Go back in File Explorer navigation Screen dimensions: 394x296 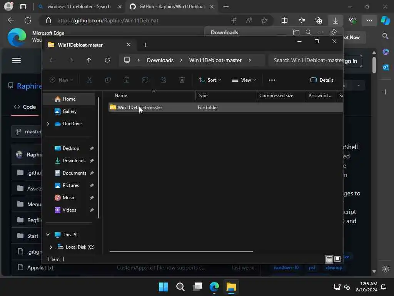coord(52,60)
